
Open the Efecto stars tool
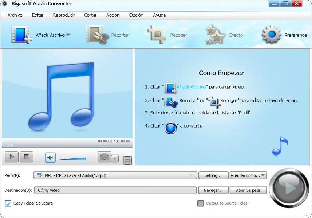point(224,35)
